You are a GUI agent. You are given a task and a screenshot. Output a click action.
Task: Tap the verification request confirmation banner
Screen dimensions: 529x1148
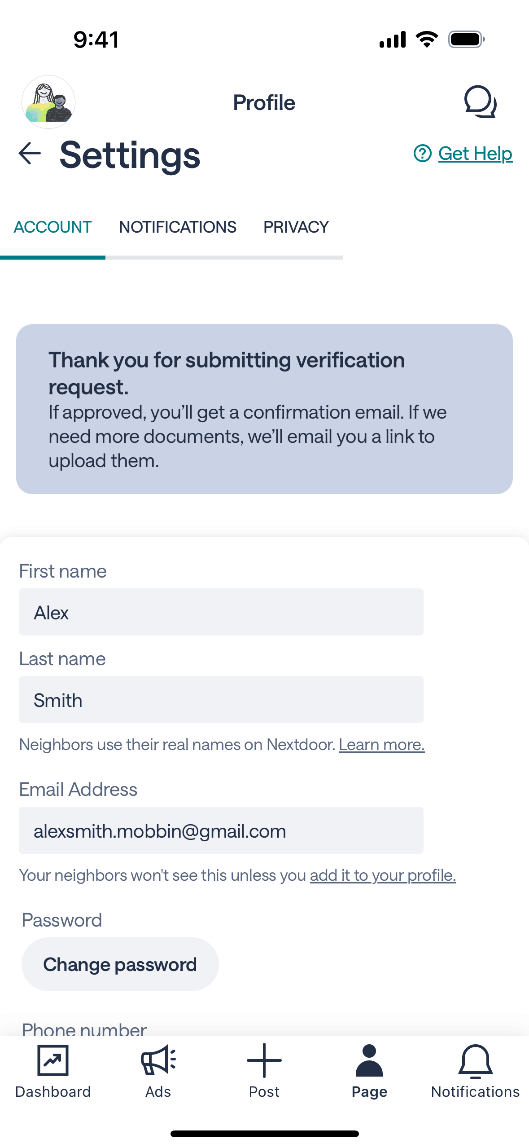pyautogui.click(x=264, y=409)
